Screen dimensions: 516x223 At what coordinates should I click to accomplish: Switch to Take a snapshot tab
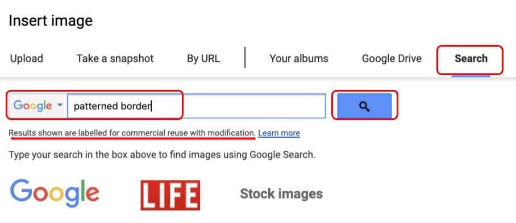point(115,59)
